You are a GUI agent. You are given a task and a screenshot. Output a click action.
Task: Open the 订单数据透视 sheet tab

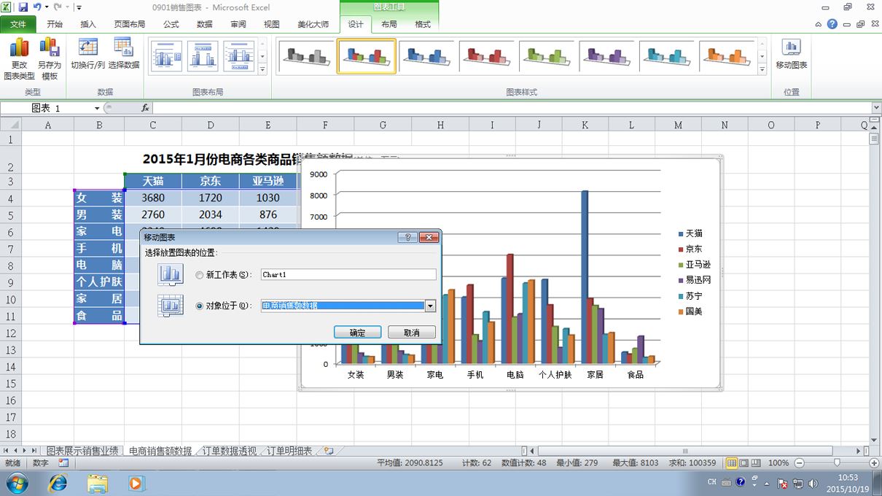click(230, 451)
